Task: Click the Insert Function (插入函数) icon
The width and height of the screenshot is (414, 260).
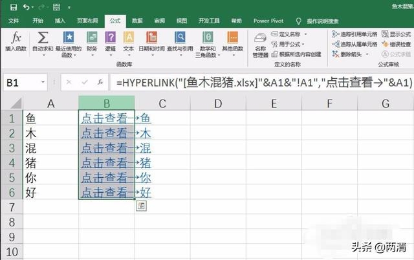Action: pos(14,40)
